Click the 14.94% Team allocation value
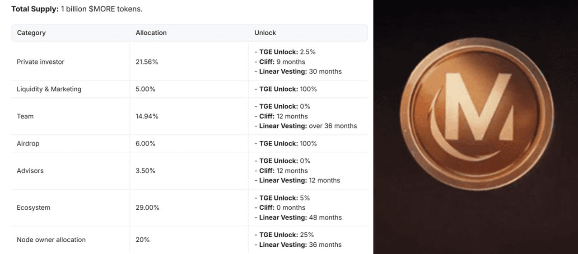The height and width of the screenshot is (254, 578). pos(147,116)
